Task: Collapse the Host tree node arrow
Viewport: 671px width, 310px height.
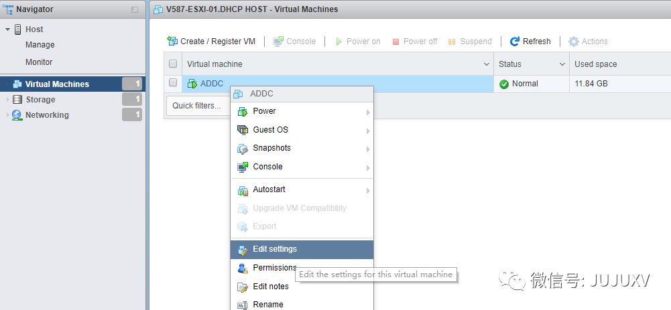Action: pos(7,29)
